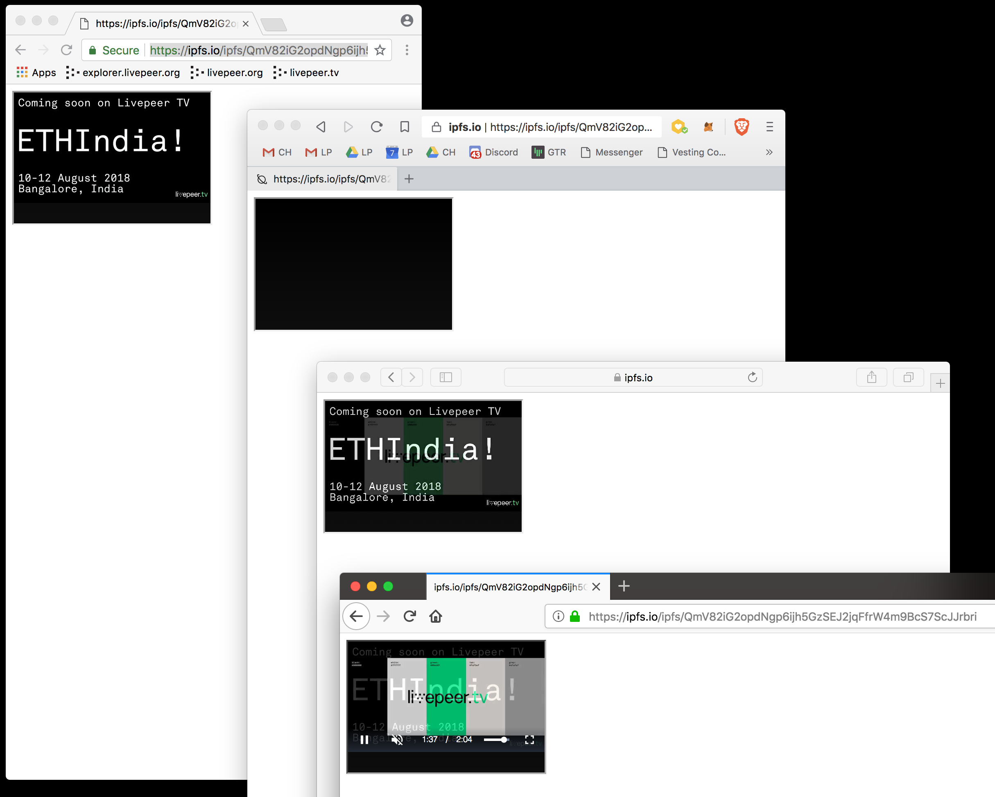The height and width of the screenshot is (797, 995).
Task: Close the Firefox ipfs.io tab
Action: [596, 587]
